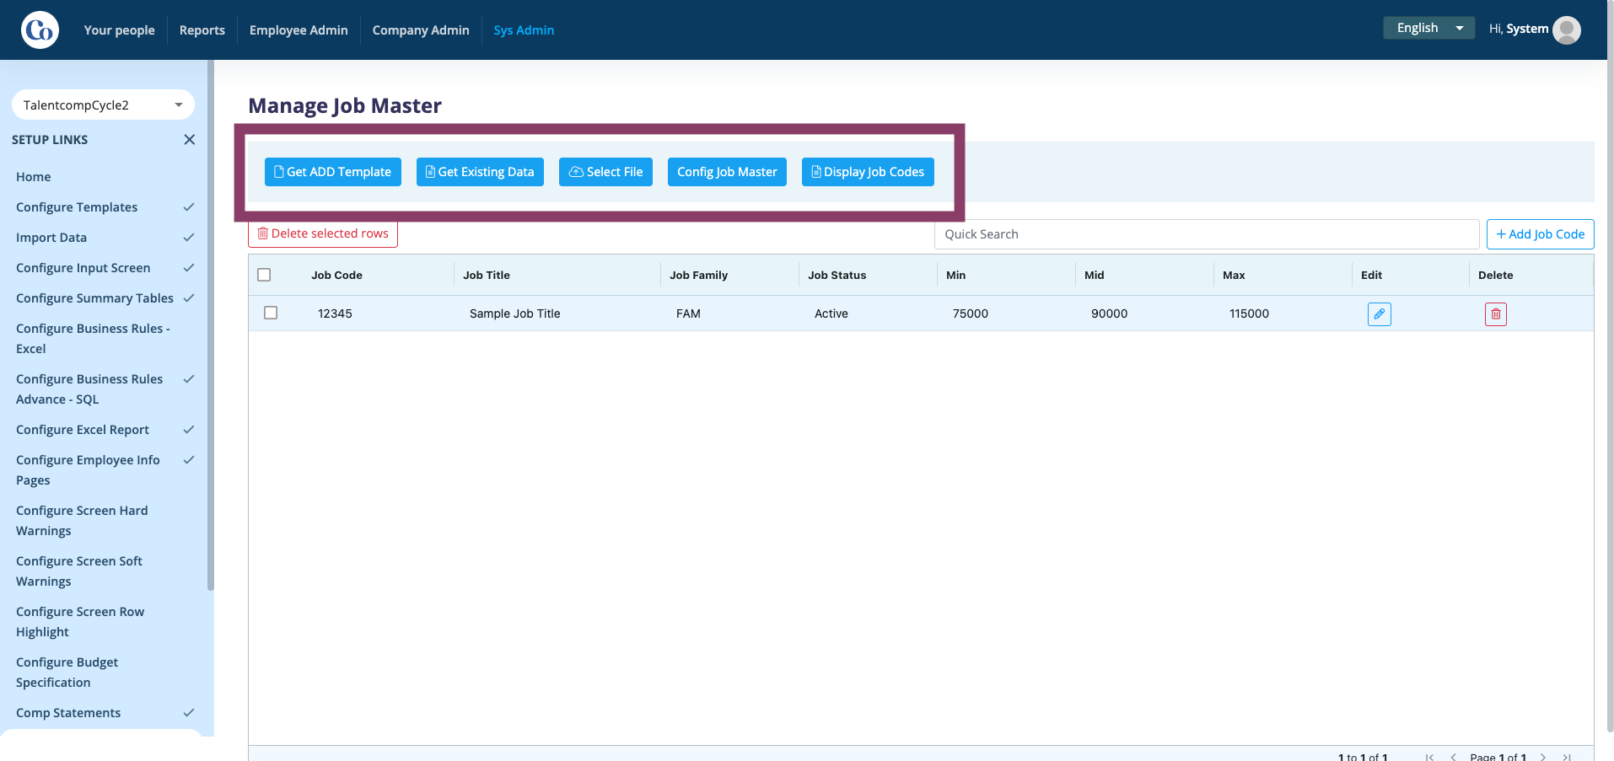Open the user avatar profile icon
The height and width of the screenshot is (761, 1614).
pyautogui.click(x=1566, y=29)
